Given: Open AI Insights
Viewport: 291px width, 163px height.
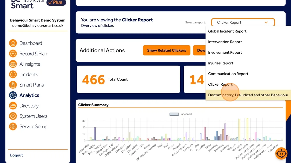Looking at the screenshot, I should coord(13,64).
